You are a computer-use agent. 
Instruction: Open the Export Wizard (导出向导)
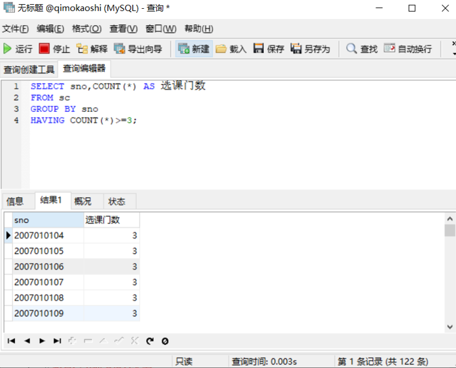coord(138,49)
